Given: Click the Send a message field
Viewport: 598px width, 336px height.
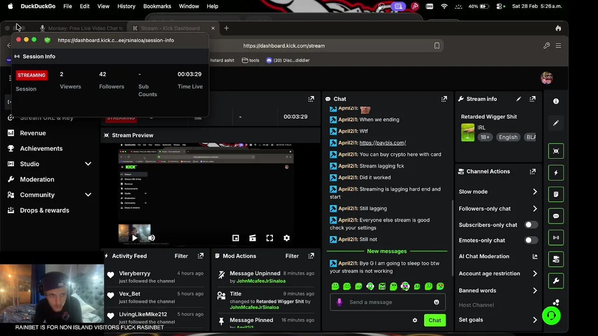Looking at the screenshot, I should click(388, 302).
